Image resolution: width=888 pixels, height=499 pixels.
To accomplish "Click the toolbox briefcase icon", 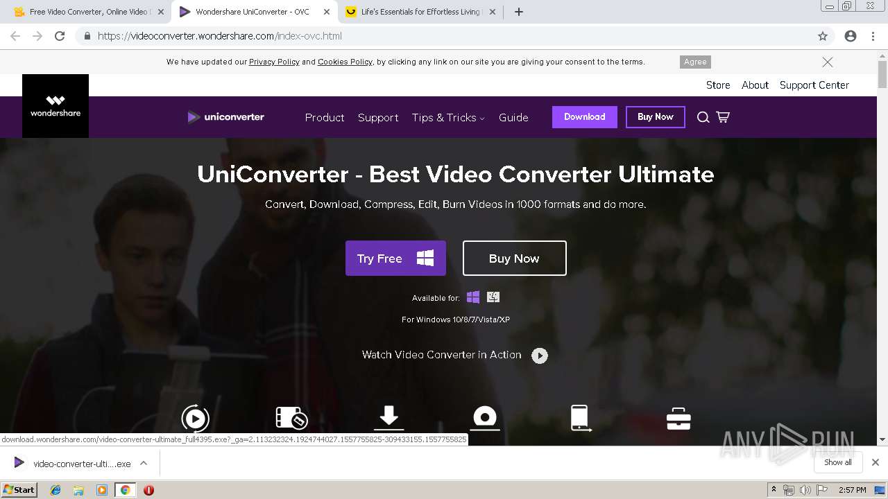I will [x=678, y=419].
